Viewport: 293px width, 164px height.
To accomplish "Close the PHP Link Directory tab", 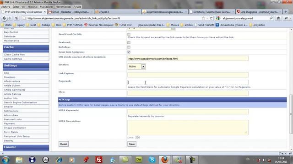I will [45, 12].
